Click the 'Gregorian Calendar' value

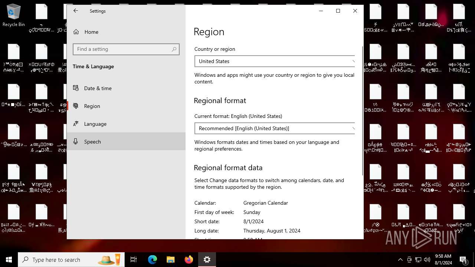point(266,203)
